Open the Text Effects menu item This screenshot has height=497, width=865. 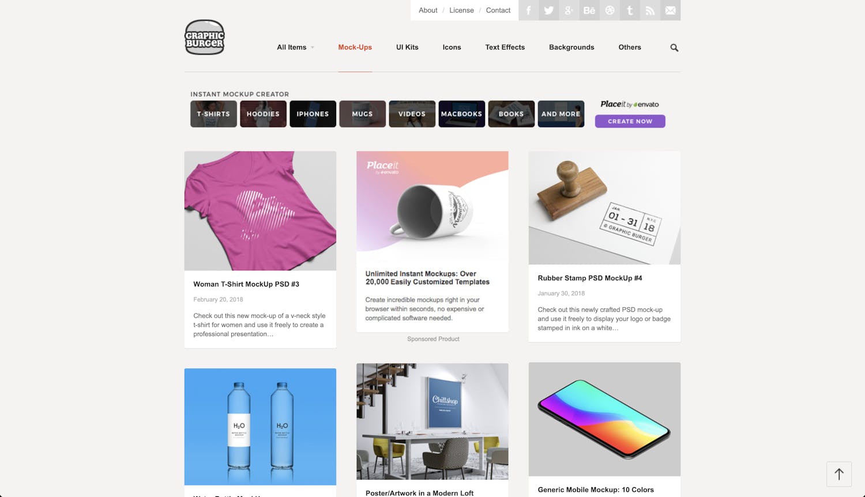(505, 47)
